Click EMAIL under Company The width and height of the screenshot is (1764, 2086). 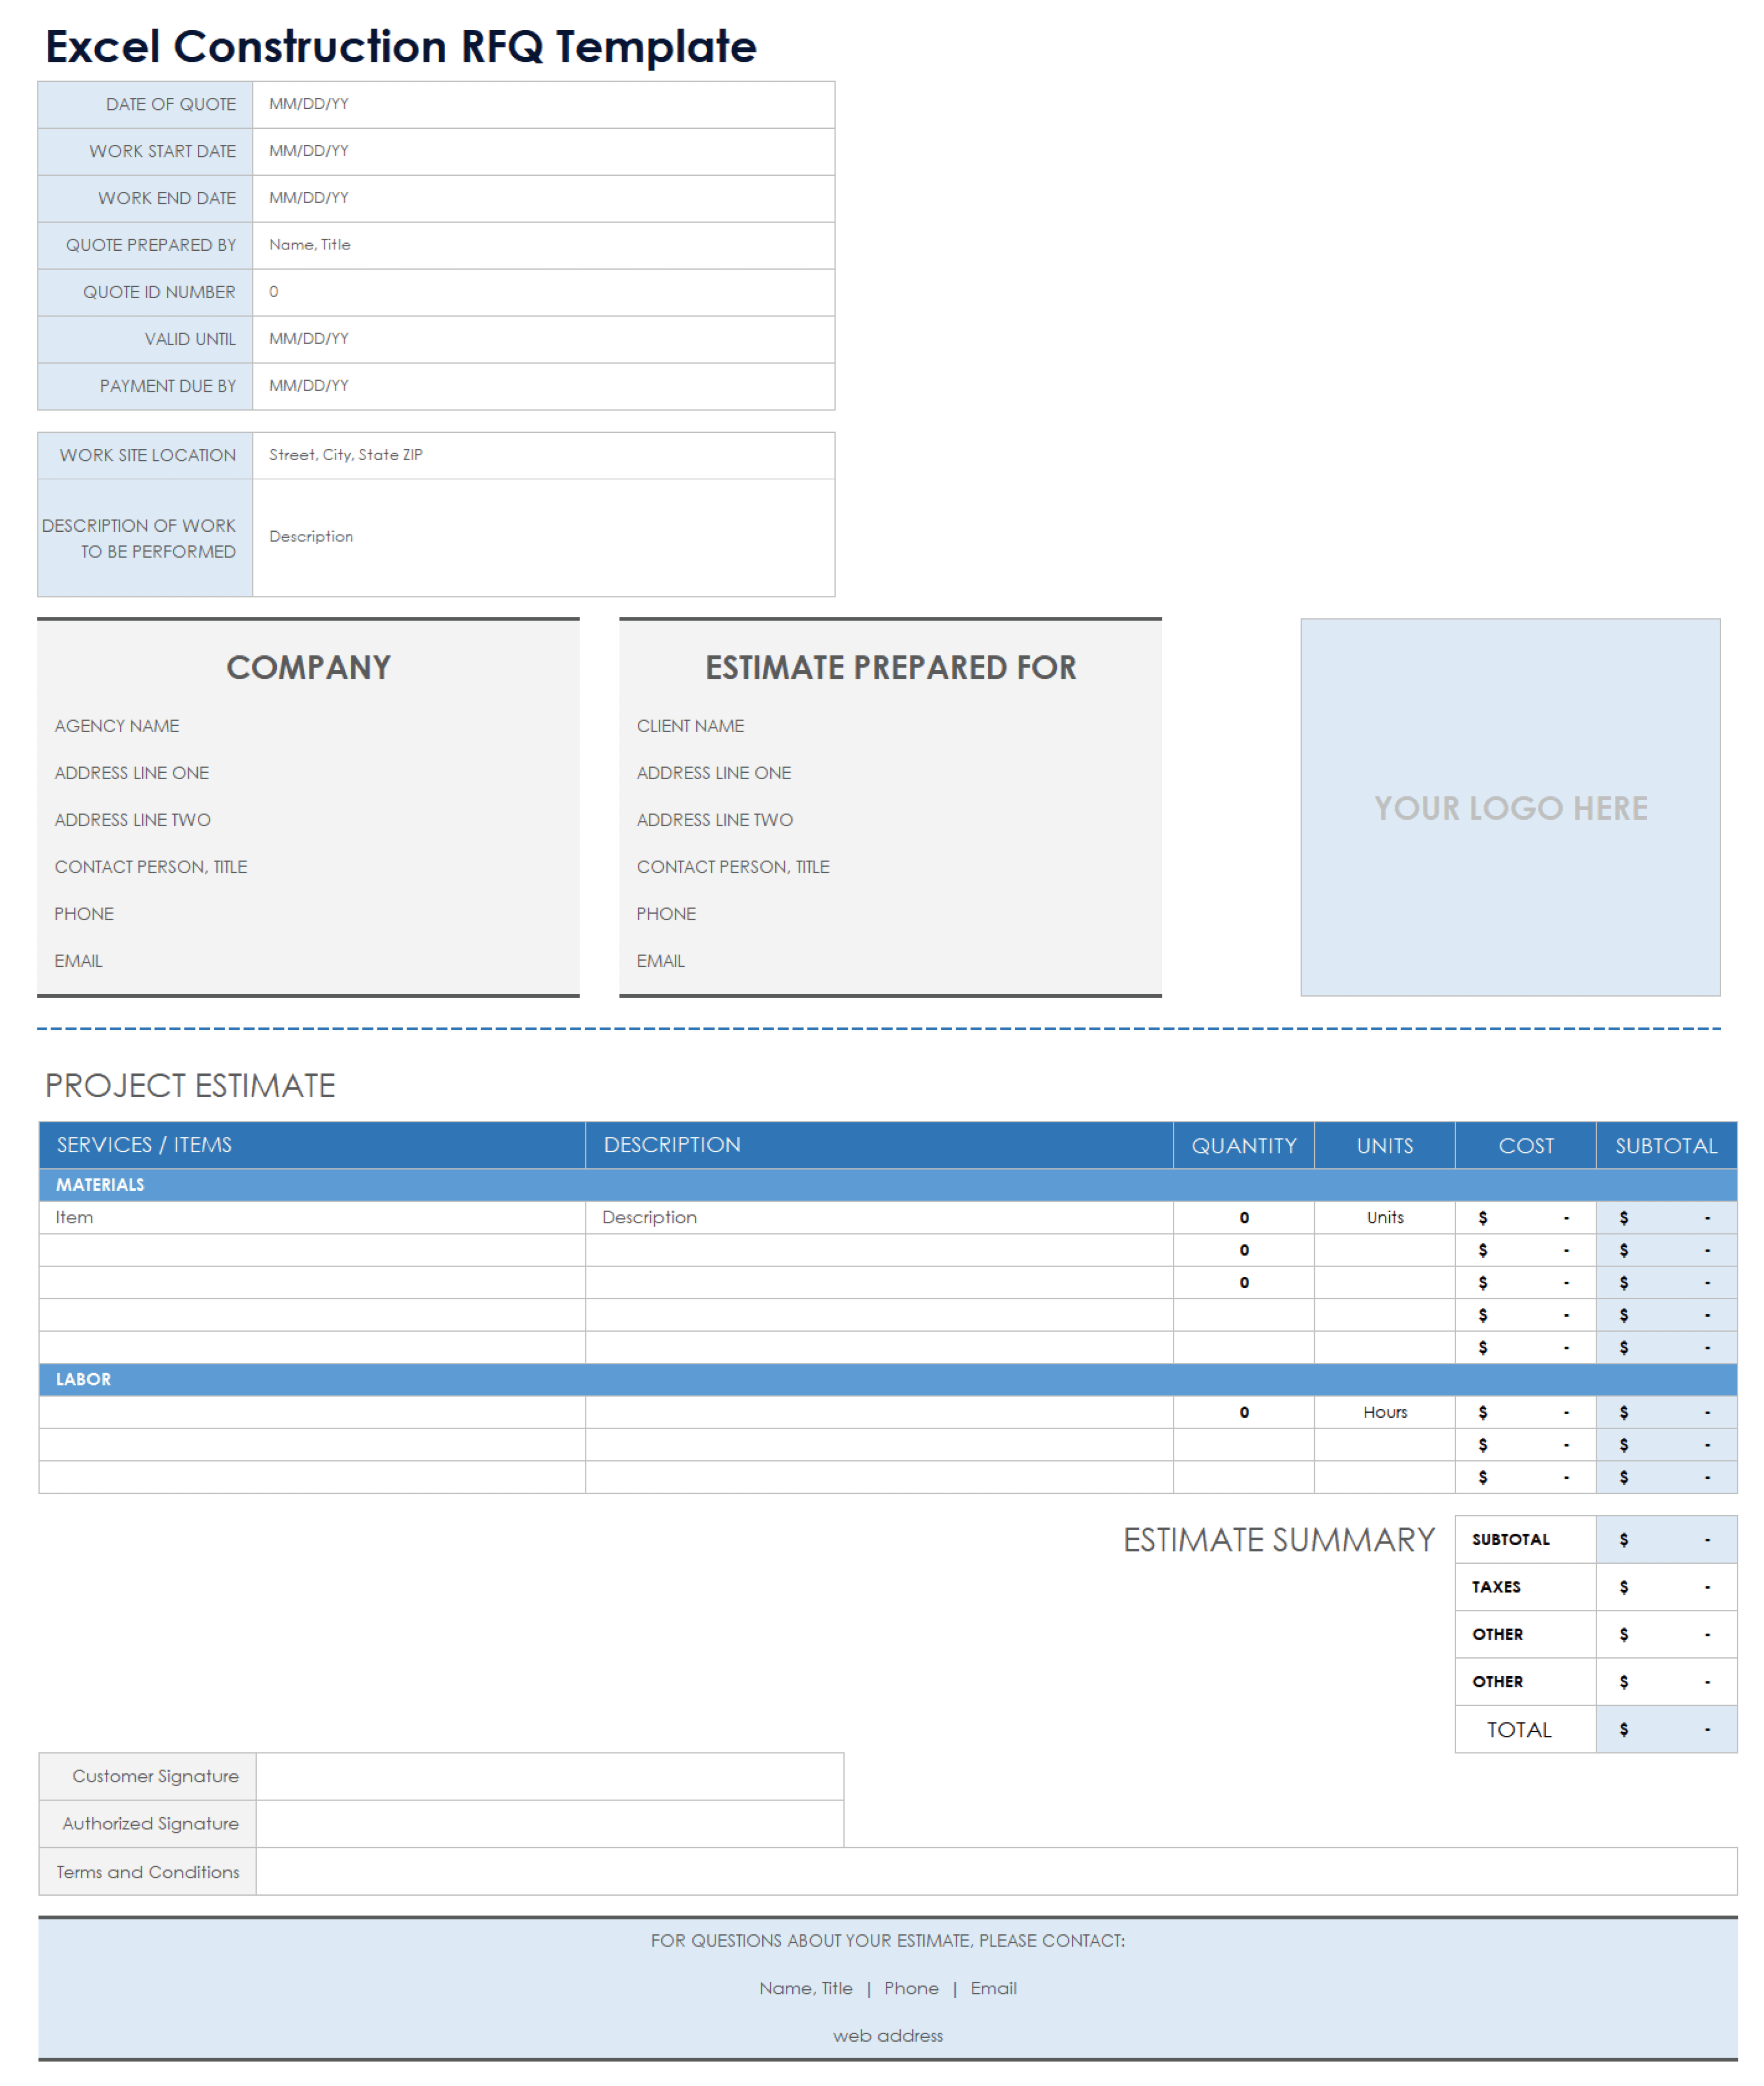pos(78,961)
